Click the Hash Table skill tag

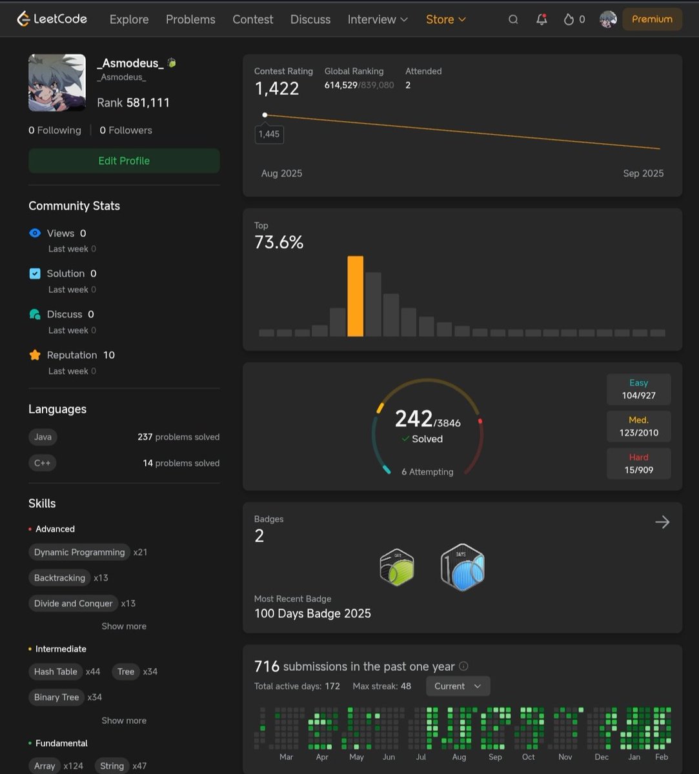coord(56,671)
